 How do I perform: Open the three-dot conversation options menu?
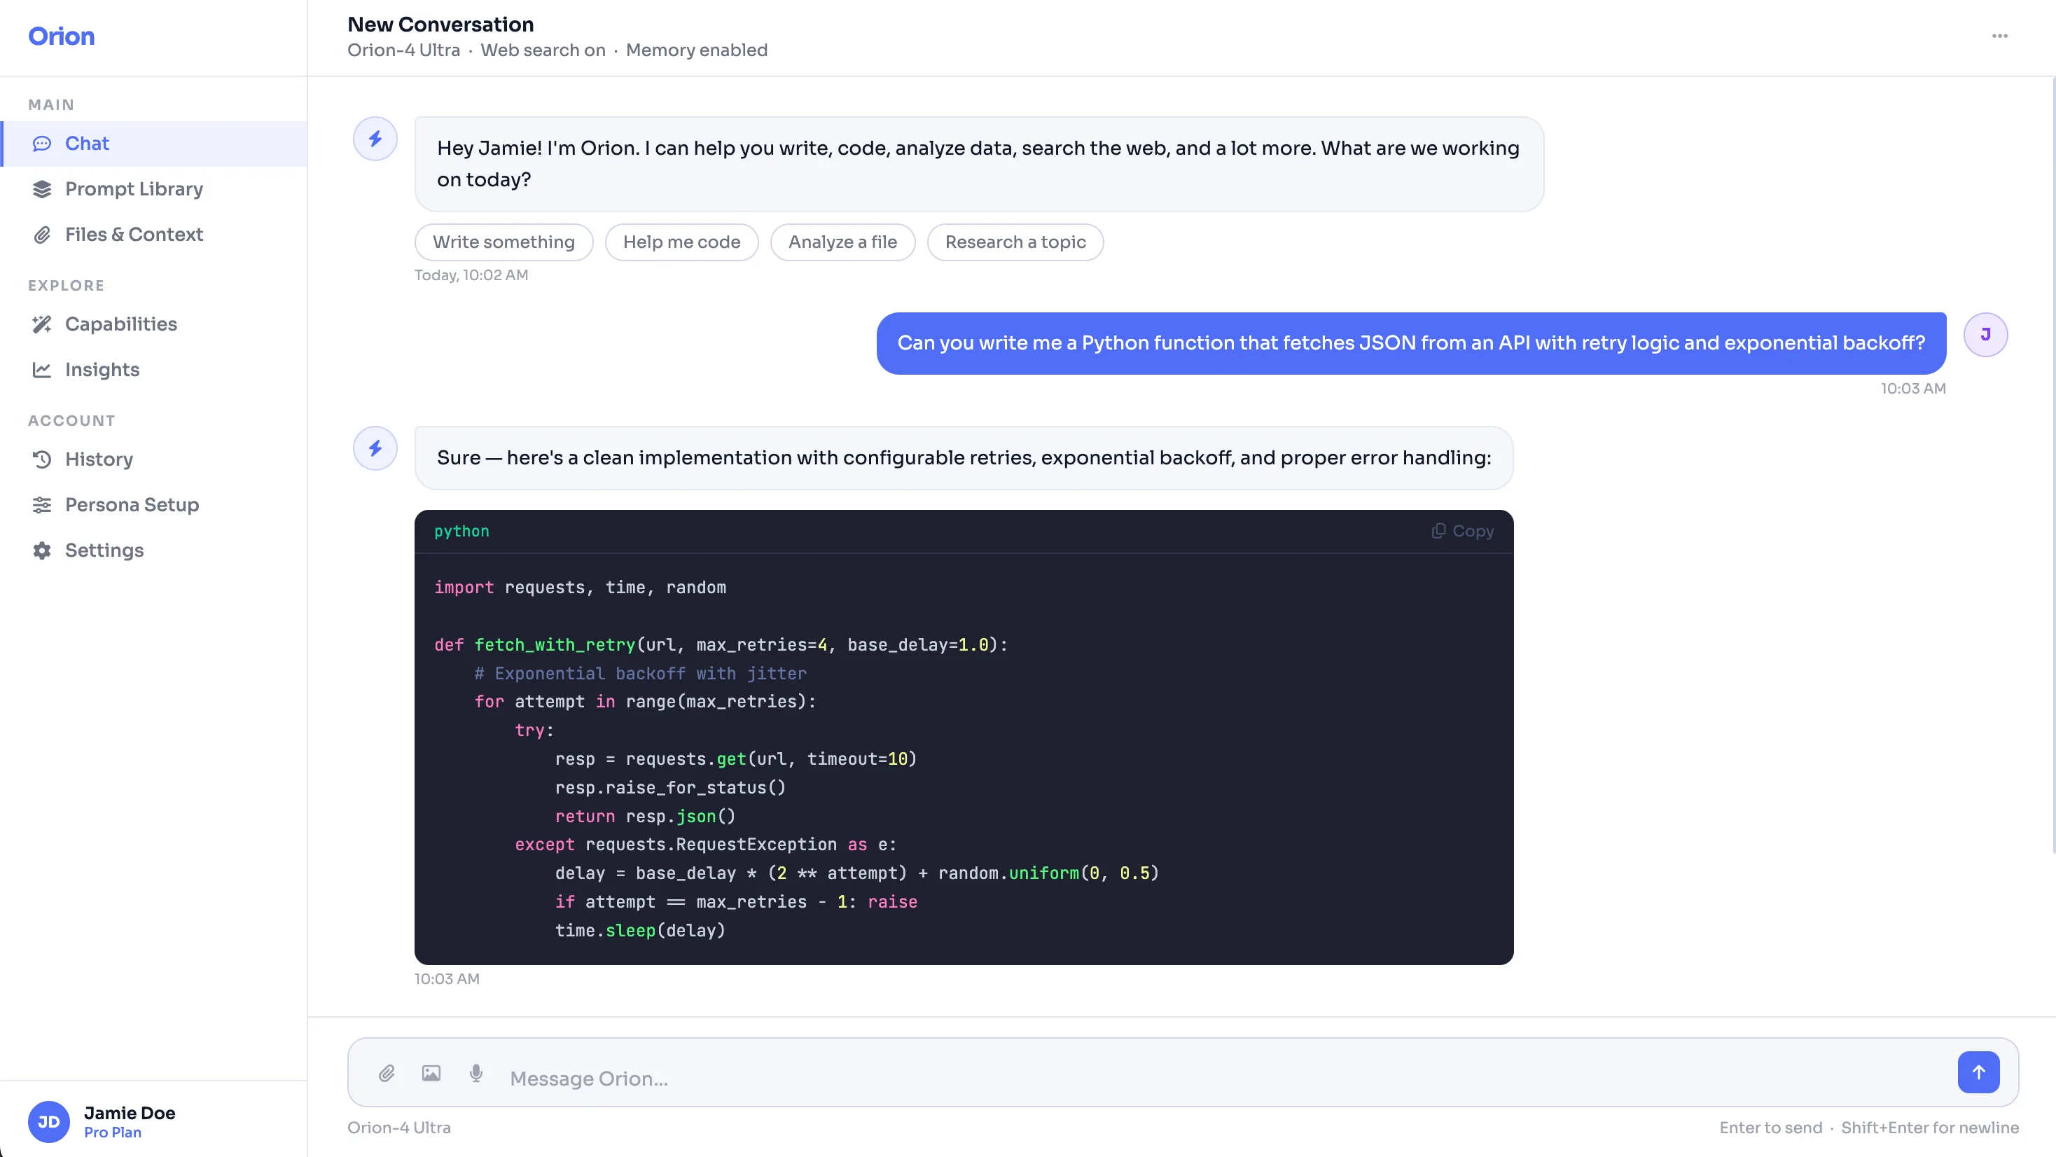point(1999,36)
